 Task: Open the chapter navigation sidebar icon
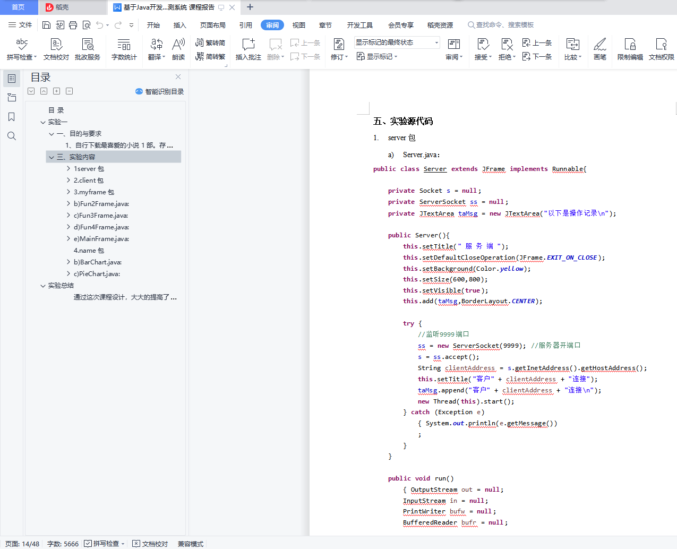click(12, 98)
